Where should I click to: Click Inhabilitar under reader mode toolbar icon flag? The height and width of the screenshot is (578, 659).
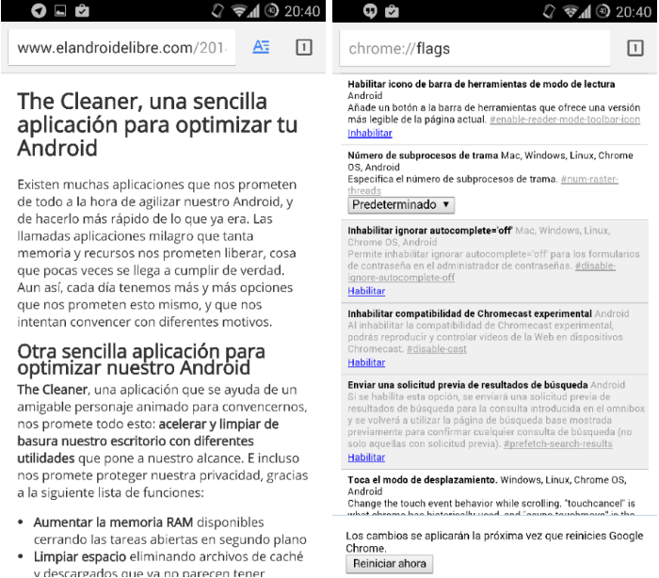(x=369, y=134)
